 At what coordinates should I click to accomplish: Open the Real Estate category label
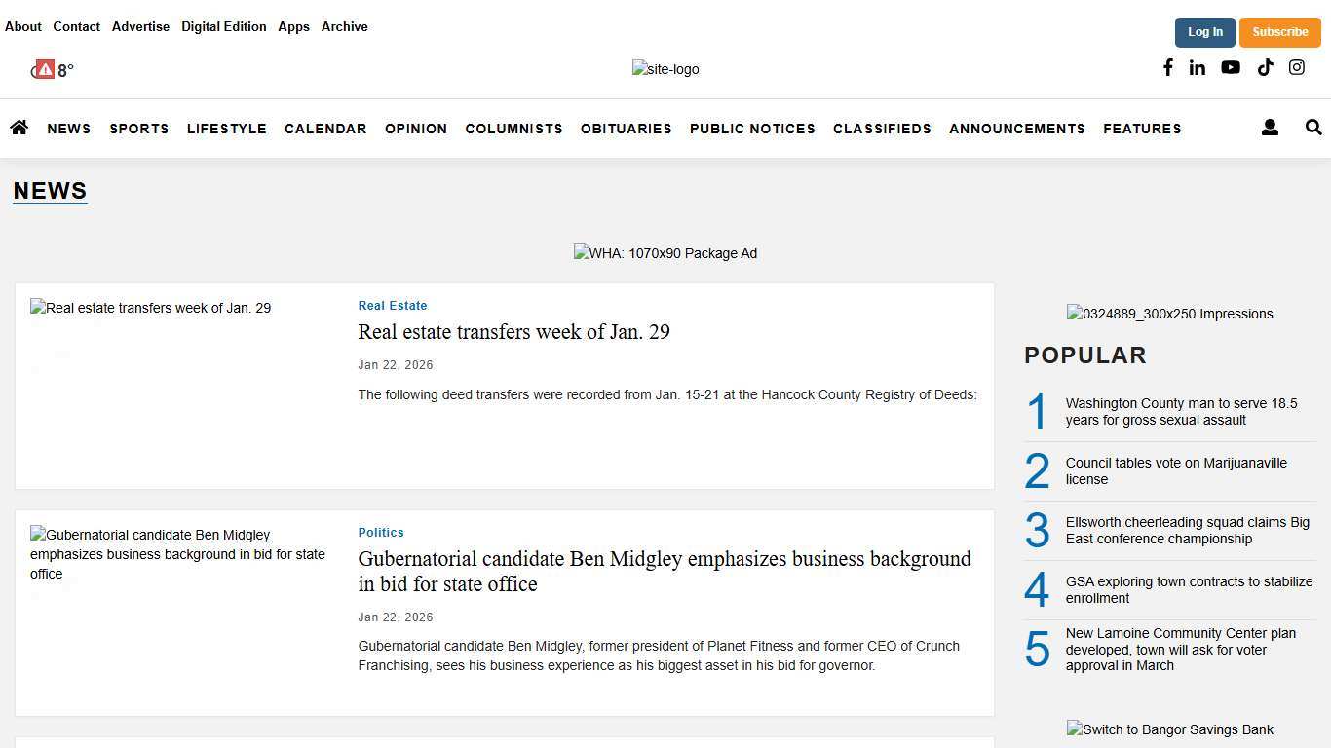[393, 305]
